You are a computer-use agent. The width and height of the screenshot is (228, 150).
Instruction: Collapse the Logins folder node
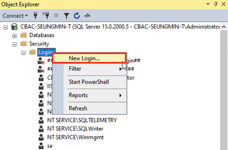[x=23, y=53]
